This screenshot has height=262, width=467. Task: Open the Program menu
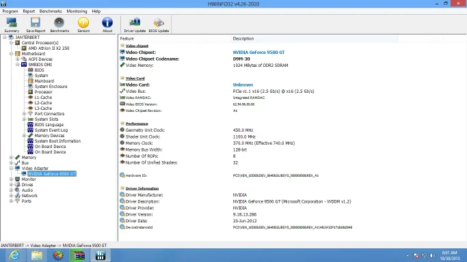pos(10,12)
